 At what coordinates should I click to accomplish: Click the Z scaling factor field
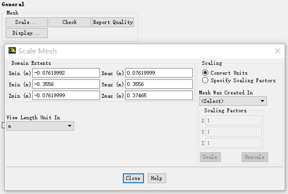click(234, 143)
